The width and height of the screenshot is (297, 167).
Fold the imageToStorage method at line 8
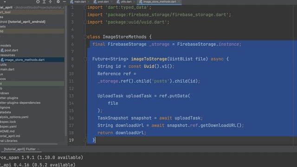[x=85, y=59]
